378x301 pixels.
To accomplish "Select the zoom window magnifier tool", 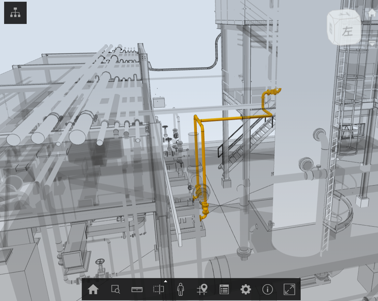I will point(115,289).
